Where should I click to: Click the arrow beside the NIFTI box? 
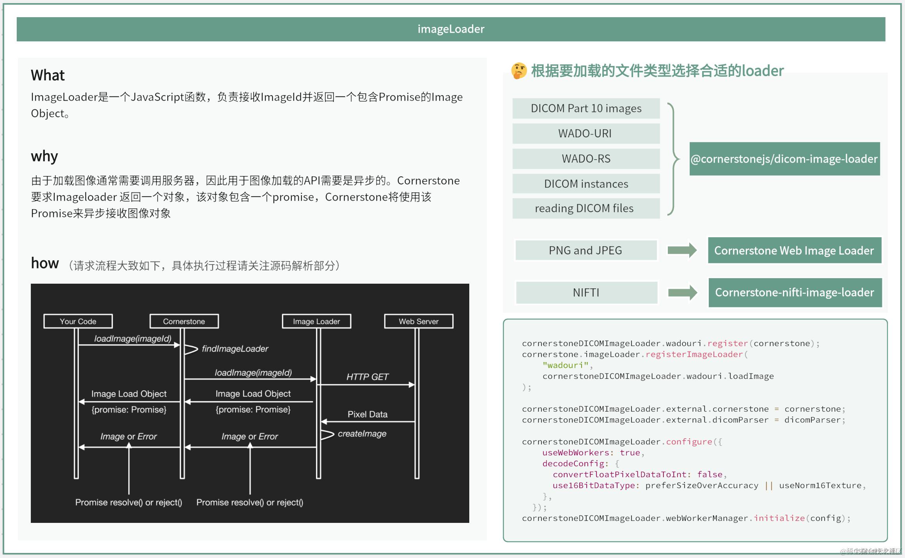682,292
